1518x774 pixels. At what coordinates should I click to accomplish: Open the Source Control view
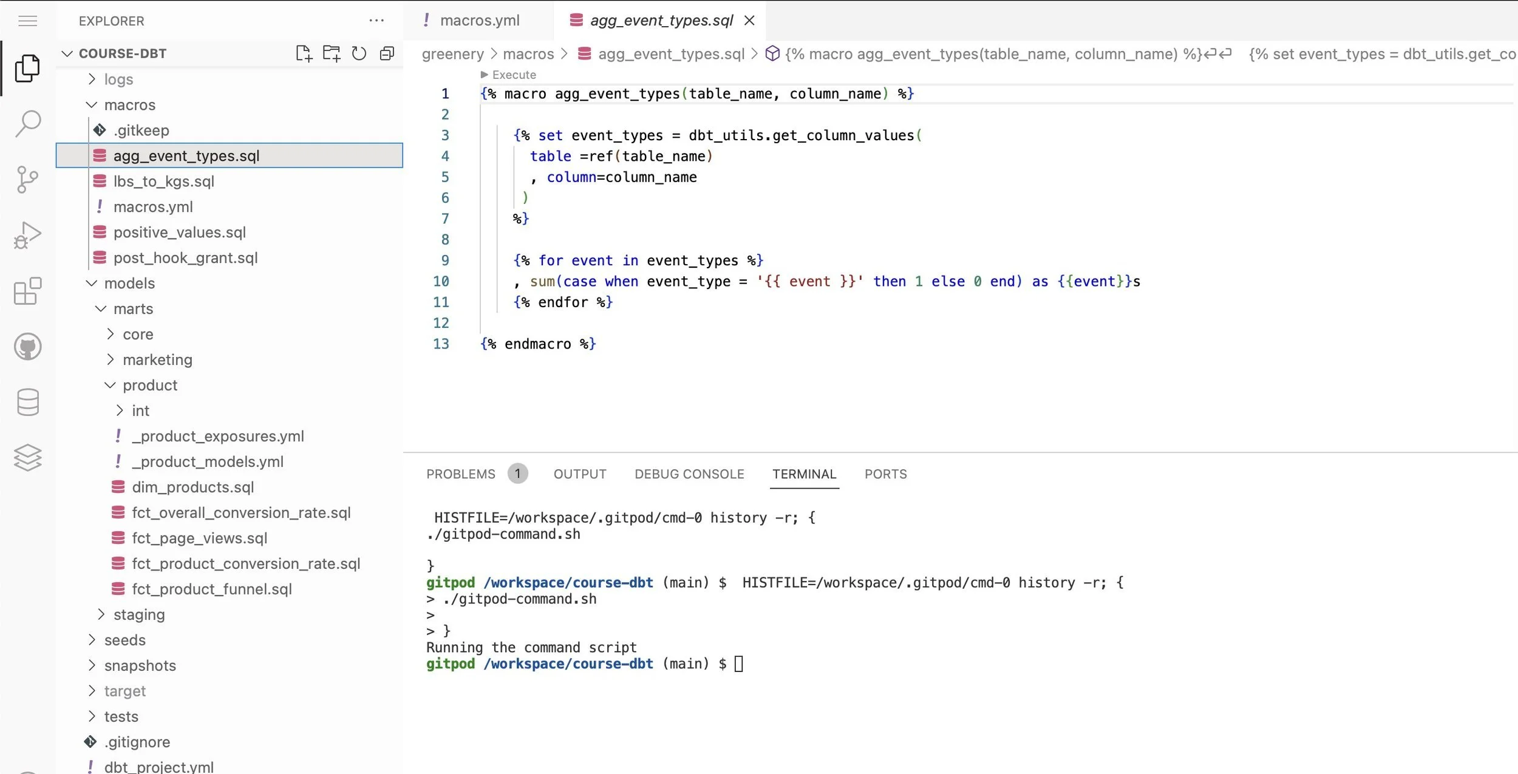click(x=28, y=180)
